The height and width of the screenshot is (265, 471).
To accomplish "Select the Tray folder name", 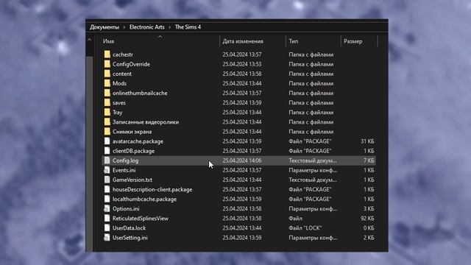I will tap(118, 112).
